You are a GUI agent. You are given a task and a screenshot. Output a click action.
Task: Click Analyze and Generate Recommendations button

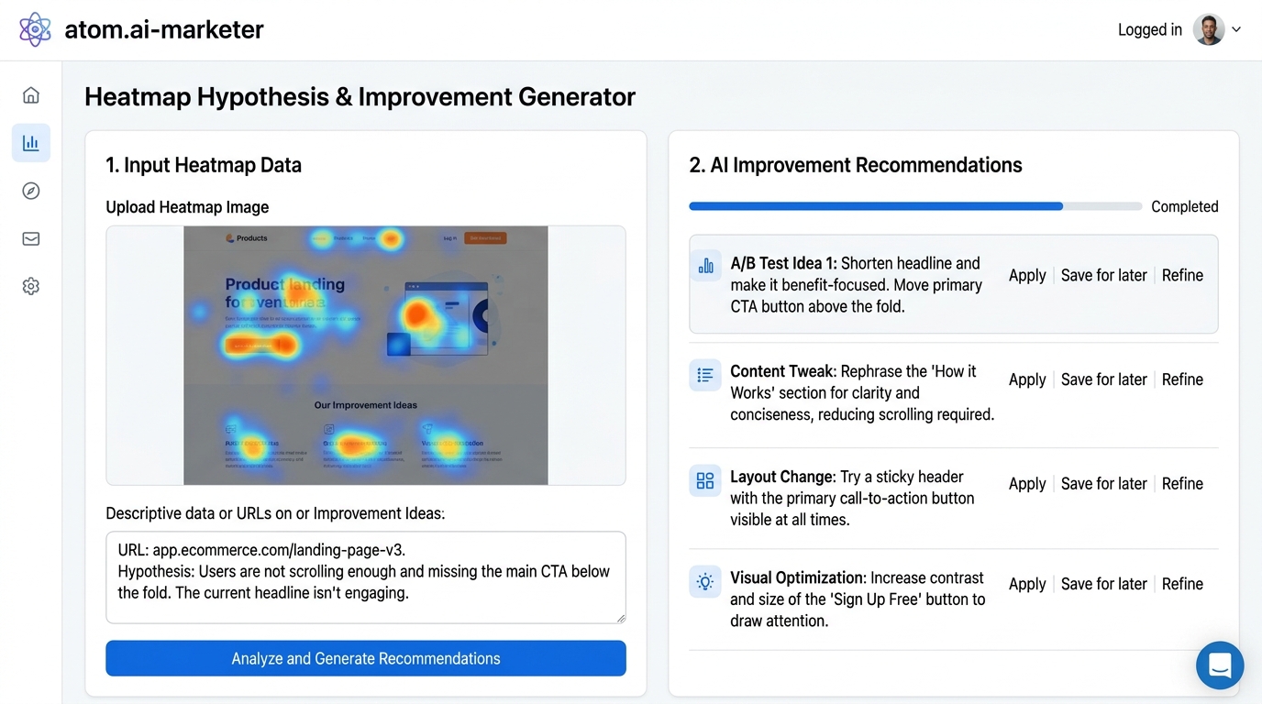[366, 658]
